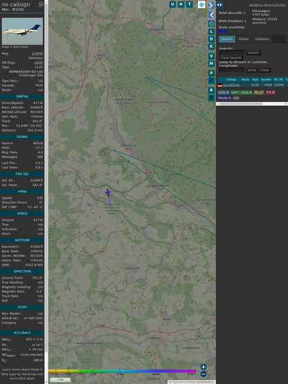Open the tar1090 on github link

[x=267, y=5]
